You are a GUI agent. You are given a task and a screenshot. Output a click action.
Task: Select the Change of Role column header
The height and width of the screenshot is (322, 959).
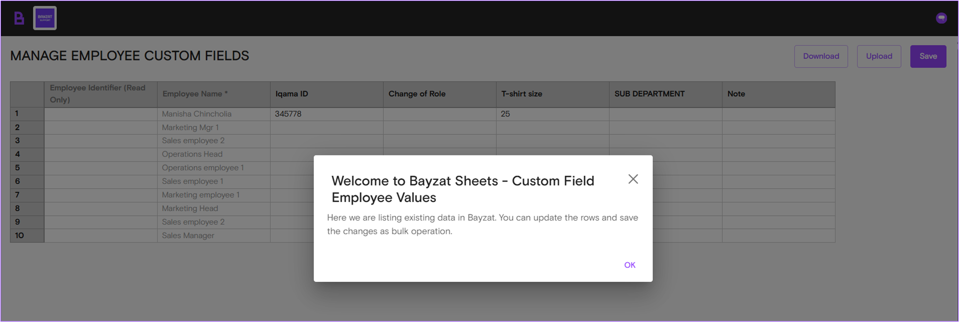click(x=440, y=94)
